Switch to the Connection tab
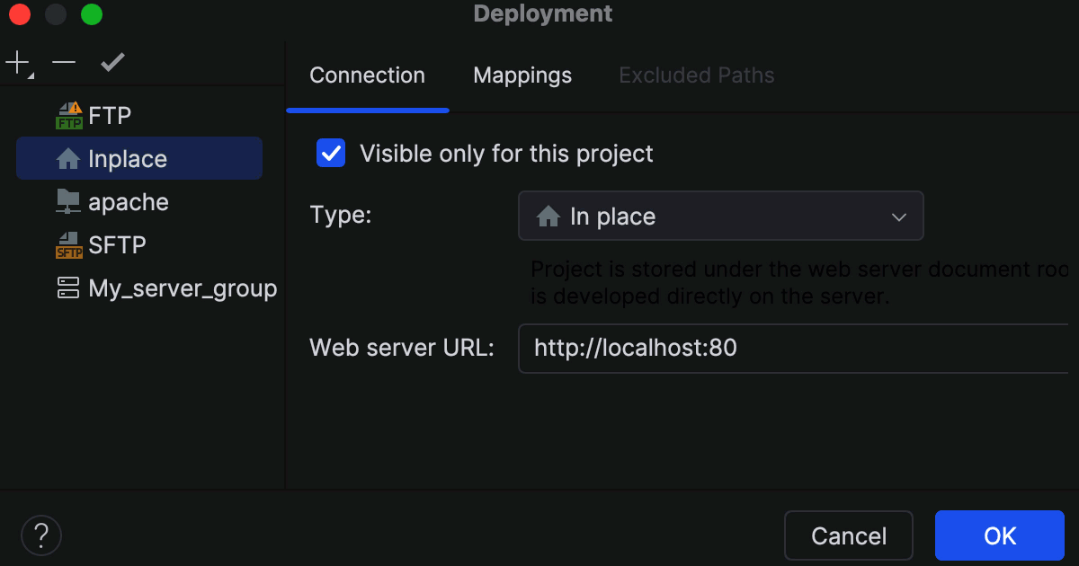Image resolution: width=1079 pixels, height=566 pixels. click(367, 75)
